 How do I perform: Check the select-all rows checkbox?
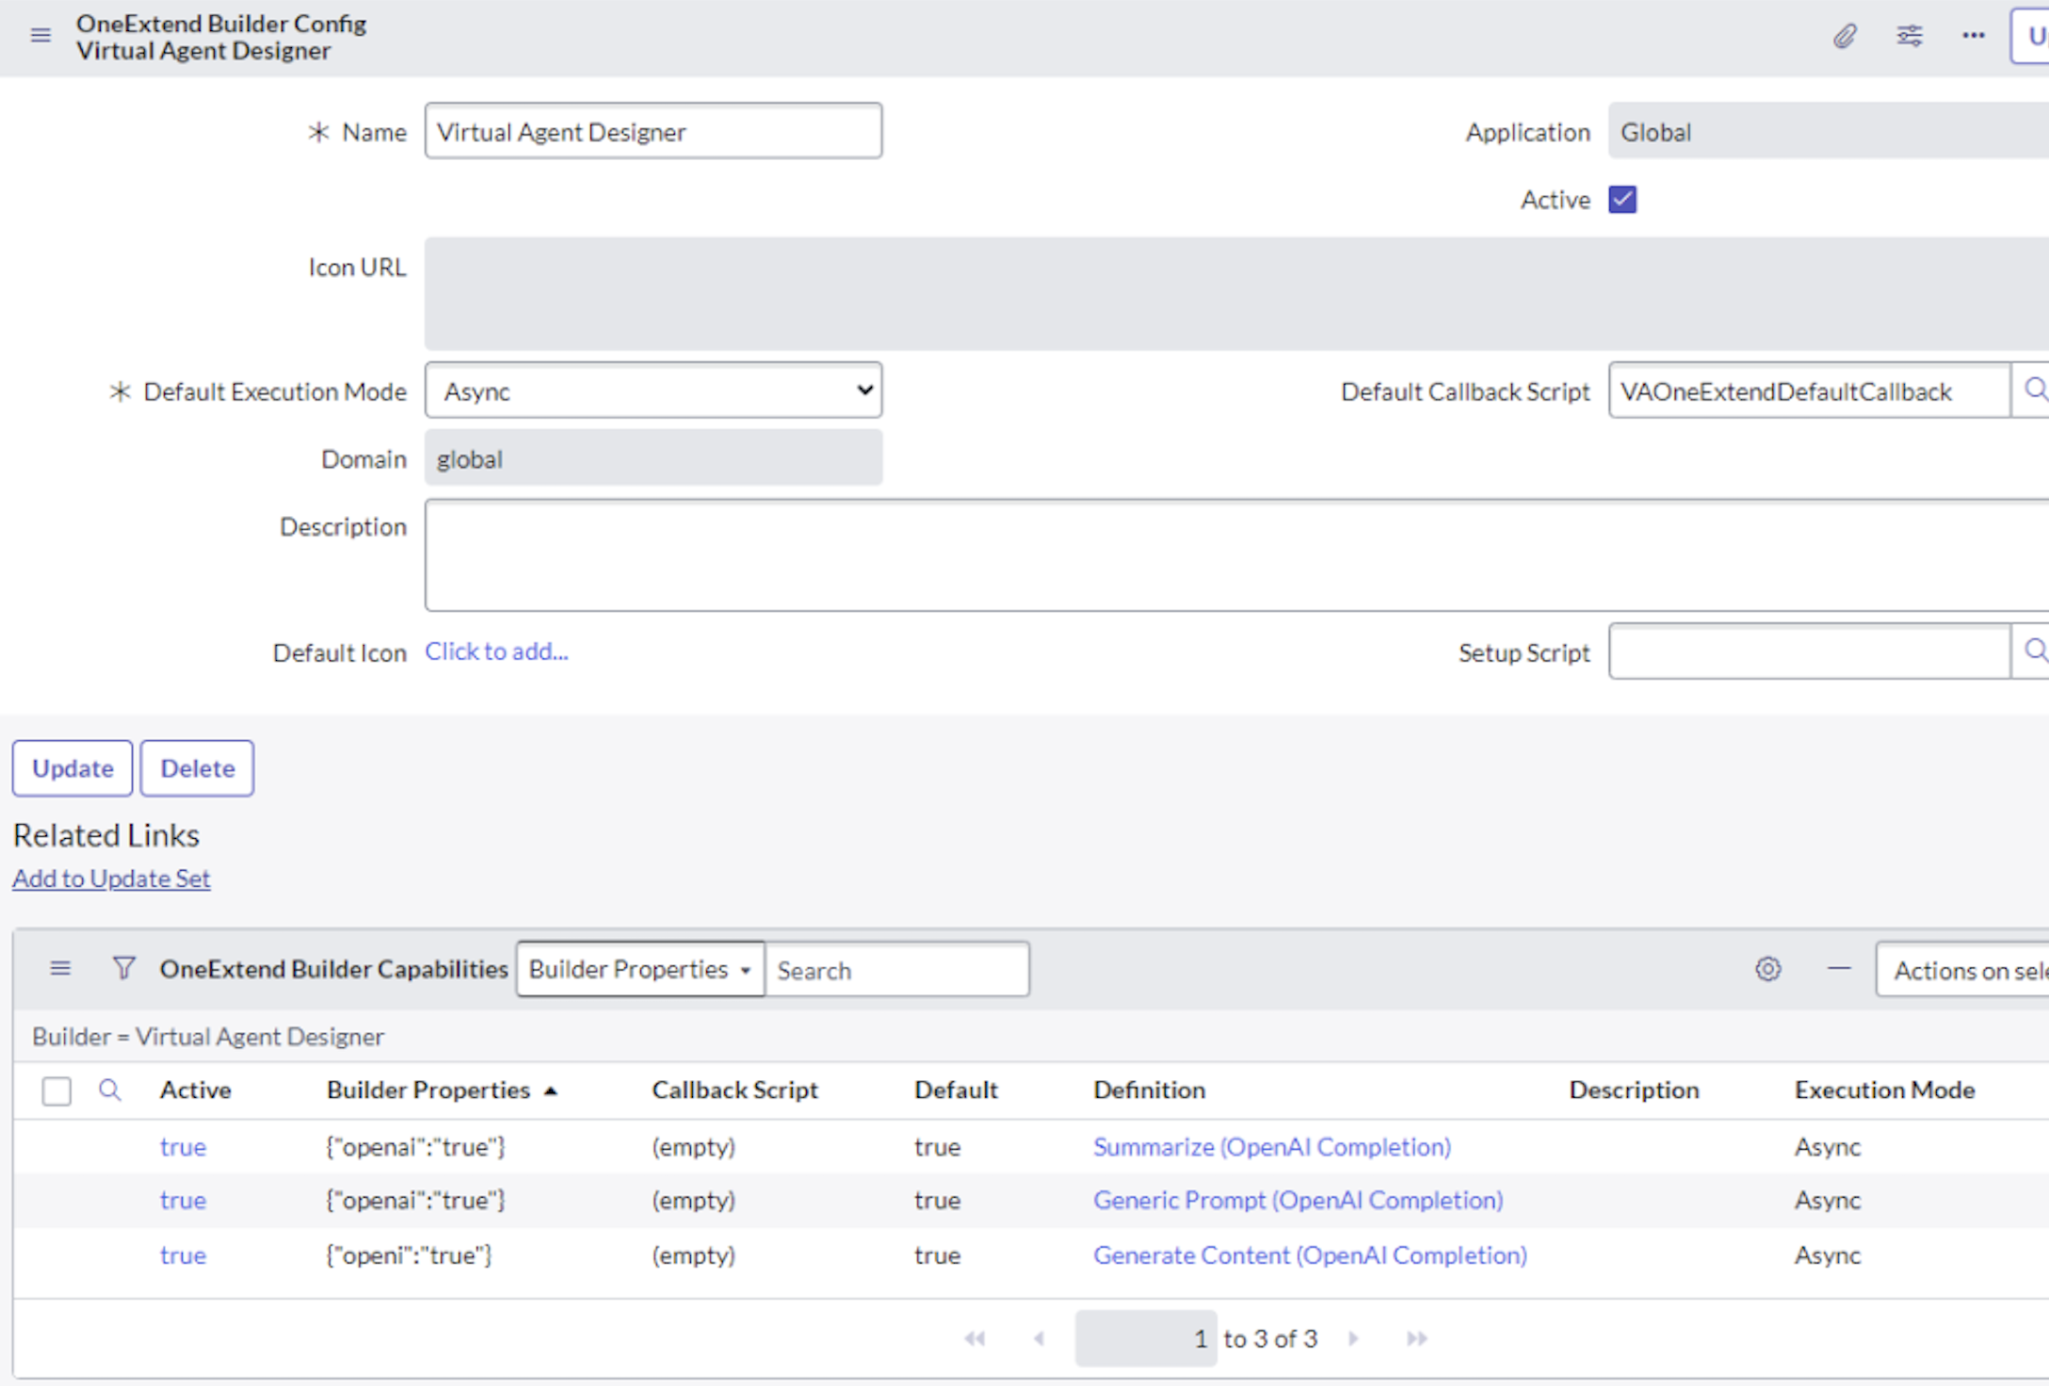[x=56, y=1090]
